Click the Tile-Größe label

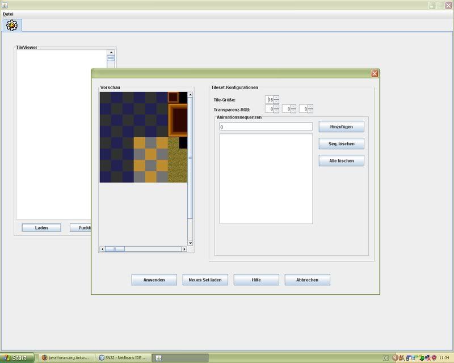(x=224, y=100)
